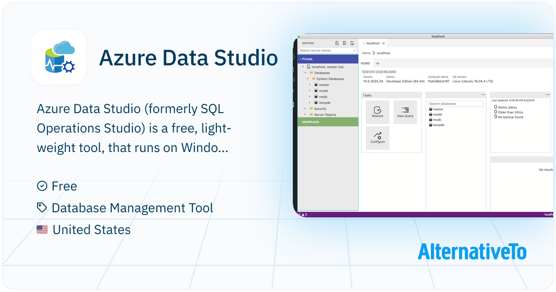The image size is (556, 292).
Task: Click the SERVER DASHBOARD heading
Action: [x=379, y=72]
